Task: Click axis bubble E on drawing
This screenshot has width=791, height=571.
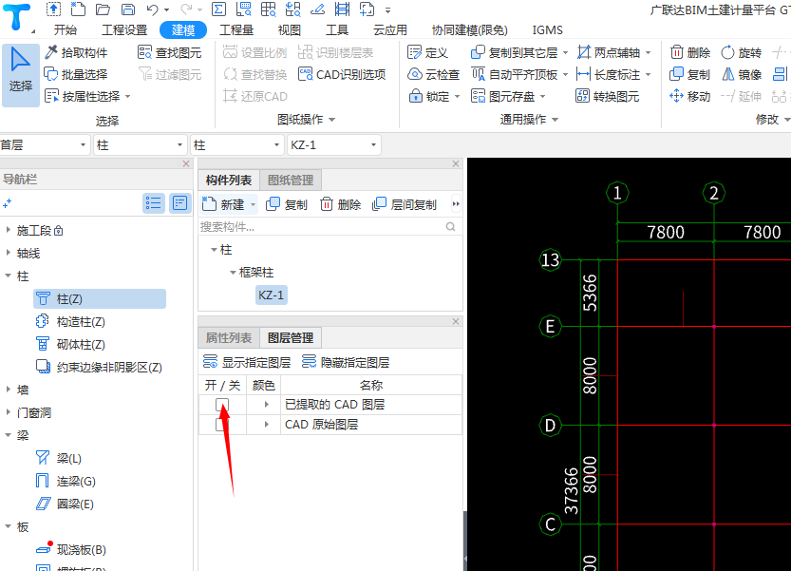Action: tap(550, 326)
